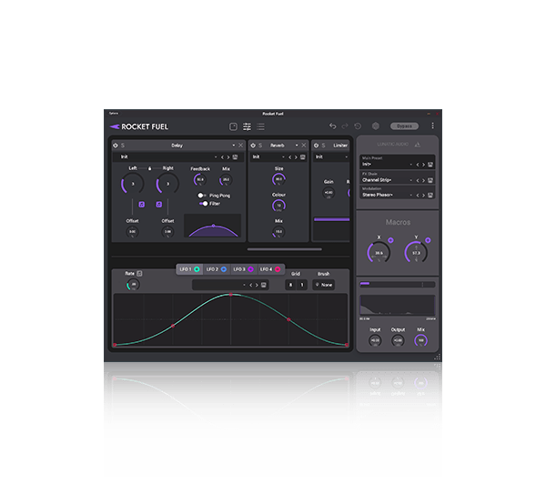Click the undo arrow in the header
This screenshot has height=494, width=546.
click(x=333, y=126)
